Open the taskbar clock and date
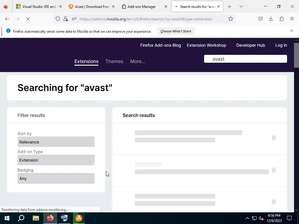 (x=274, y=218)
